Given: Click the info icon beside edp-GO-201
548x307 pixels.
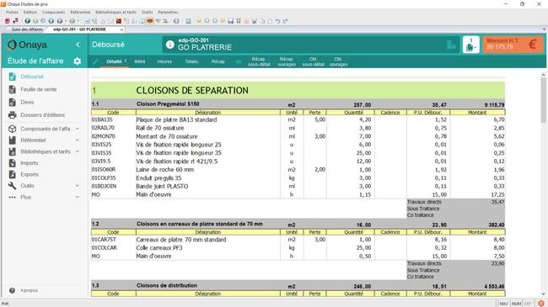Looking at the screenshot, I should 169,45.
